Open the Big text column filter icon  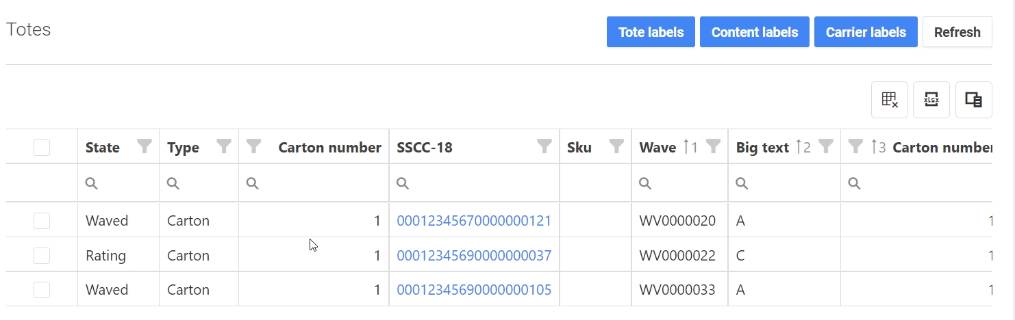click(x=826, y=146)
